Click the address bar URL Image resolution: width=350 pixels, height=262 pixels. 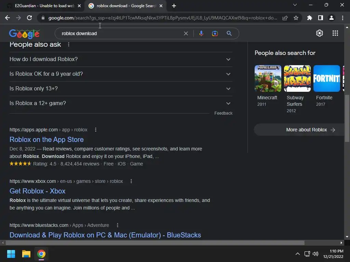(162, 18)
